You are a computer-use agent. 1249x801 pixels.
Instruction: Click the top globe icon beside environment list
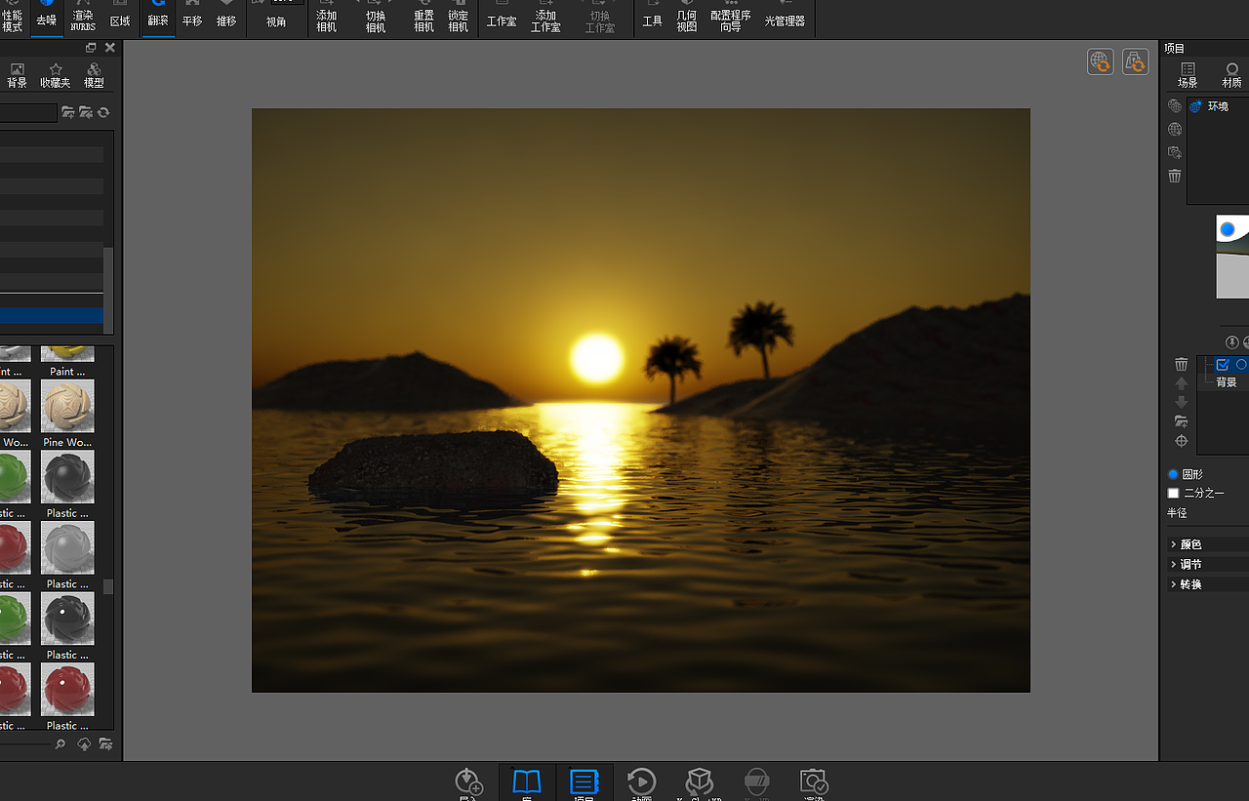click(1175, 106)
